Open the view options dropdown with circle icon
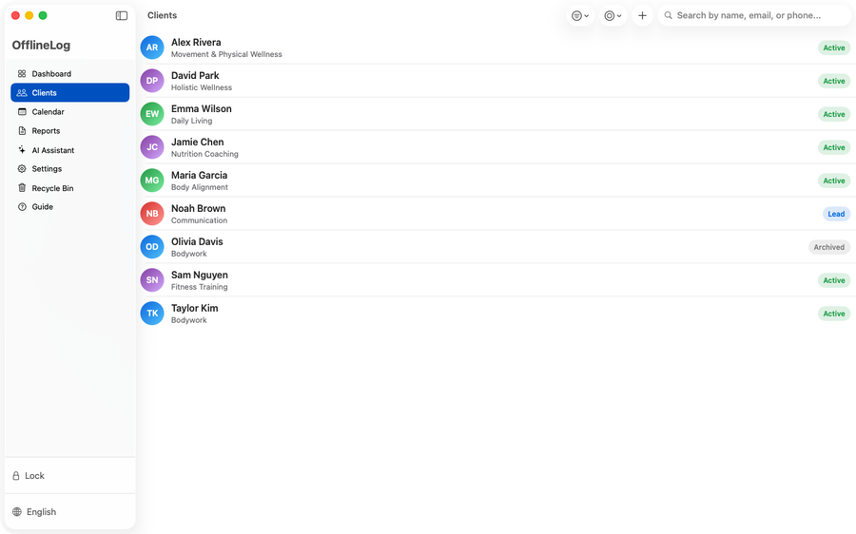 (613, 16)
